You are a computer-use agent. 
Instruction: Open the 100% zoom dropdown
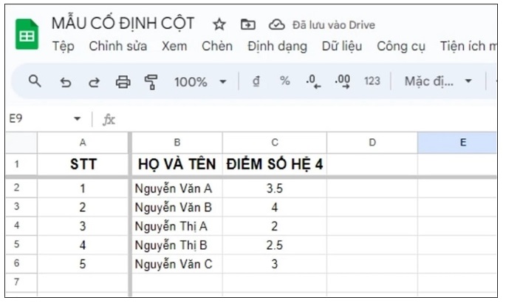click(x=201, y=82)
